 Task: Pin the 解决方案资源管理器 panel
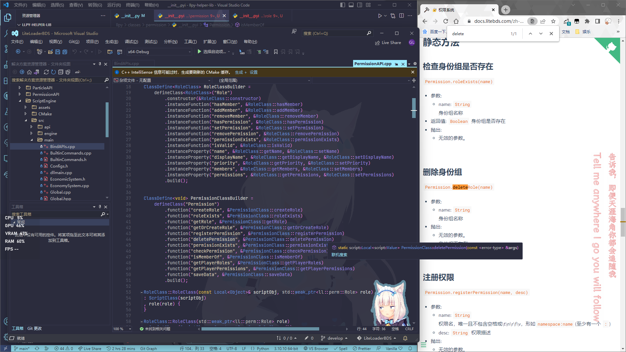pyautogui.click(x=100, y=64)
